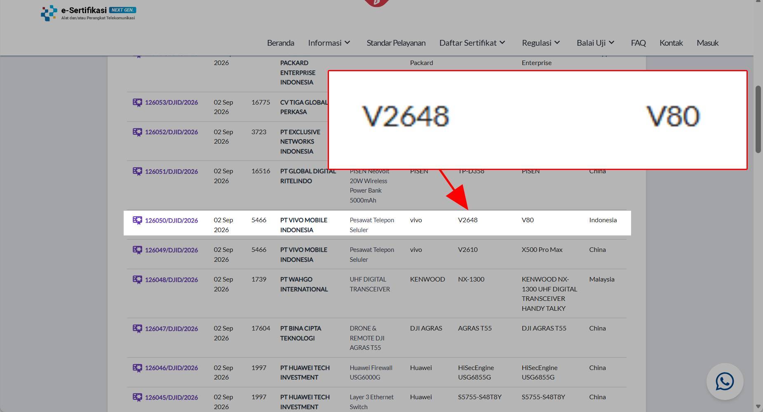Select PT EXCLUSIVE NETWORKS INDONESIA company cell
The width and height of the screenshot is (763, 412).
point(300,142)
